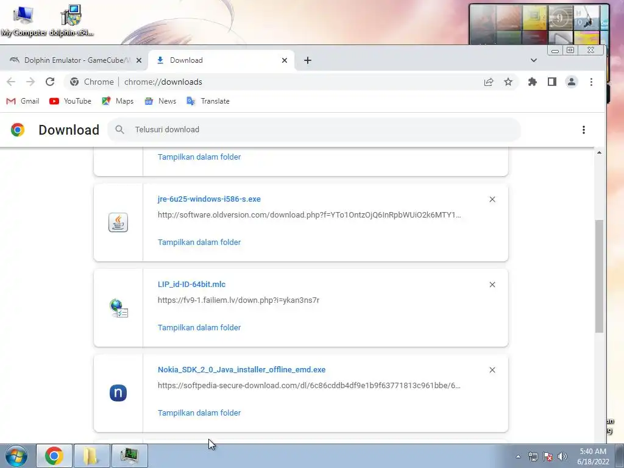Click the fv9-1.failiem.lv download URL
The width and height of the screenshot is (624, 468).
point(238,300)
